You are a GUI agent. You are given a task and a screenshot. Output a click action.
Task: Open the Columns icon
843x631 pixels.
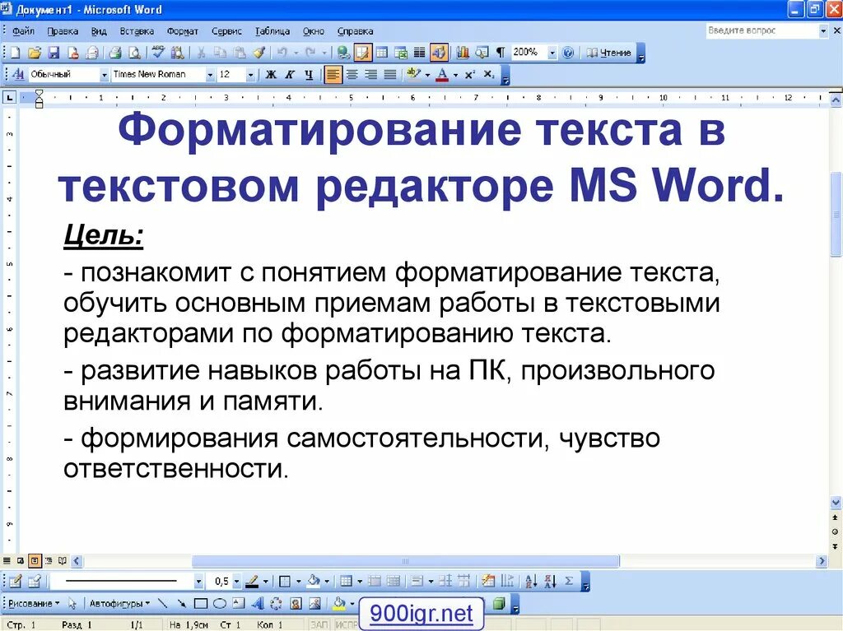pyautogui.click(x=419, y=53)
